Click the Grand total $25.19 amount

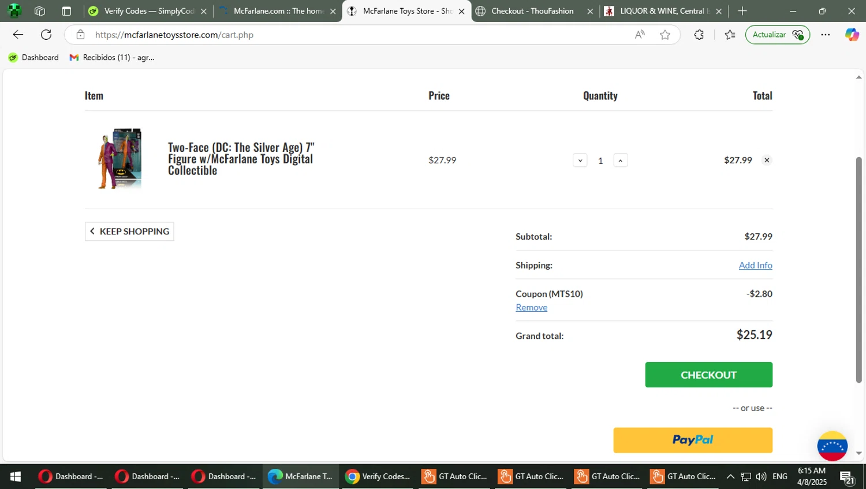point(754,335)
